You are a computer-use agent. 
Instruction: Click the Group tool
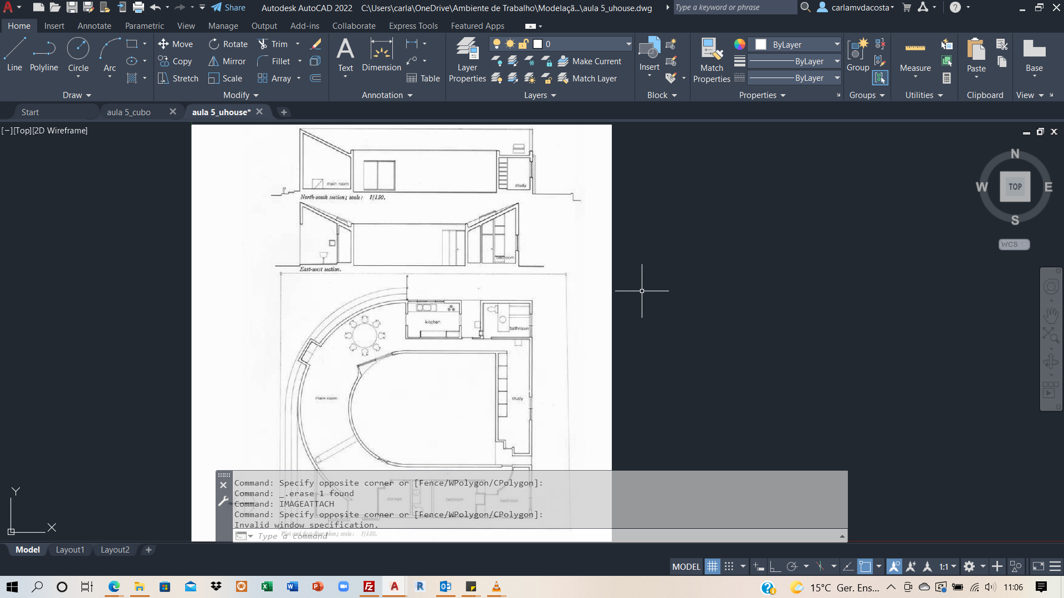click(x=858, y=55)
